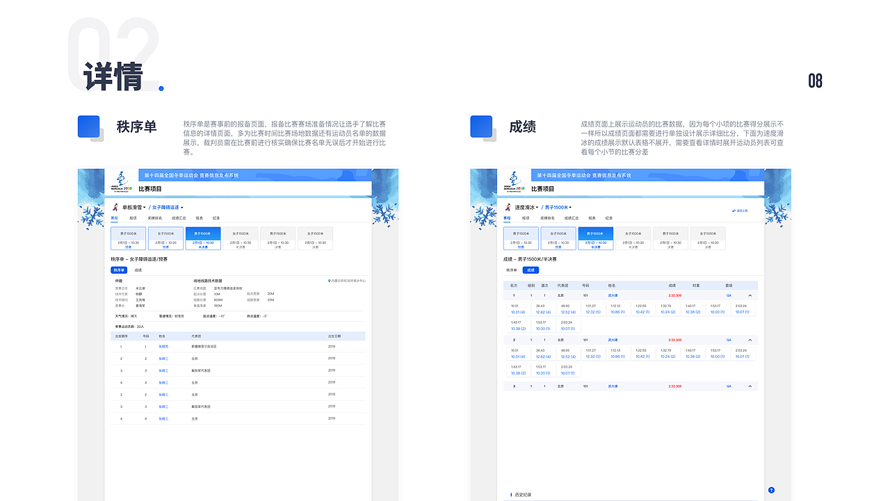Image resolution: width=890 pixels, height=501 pixels.
Task: Click the 晋级 column header in results table
Action: pos(729,285)
